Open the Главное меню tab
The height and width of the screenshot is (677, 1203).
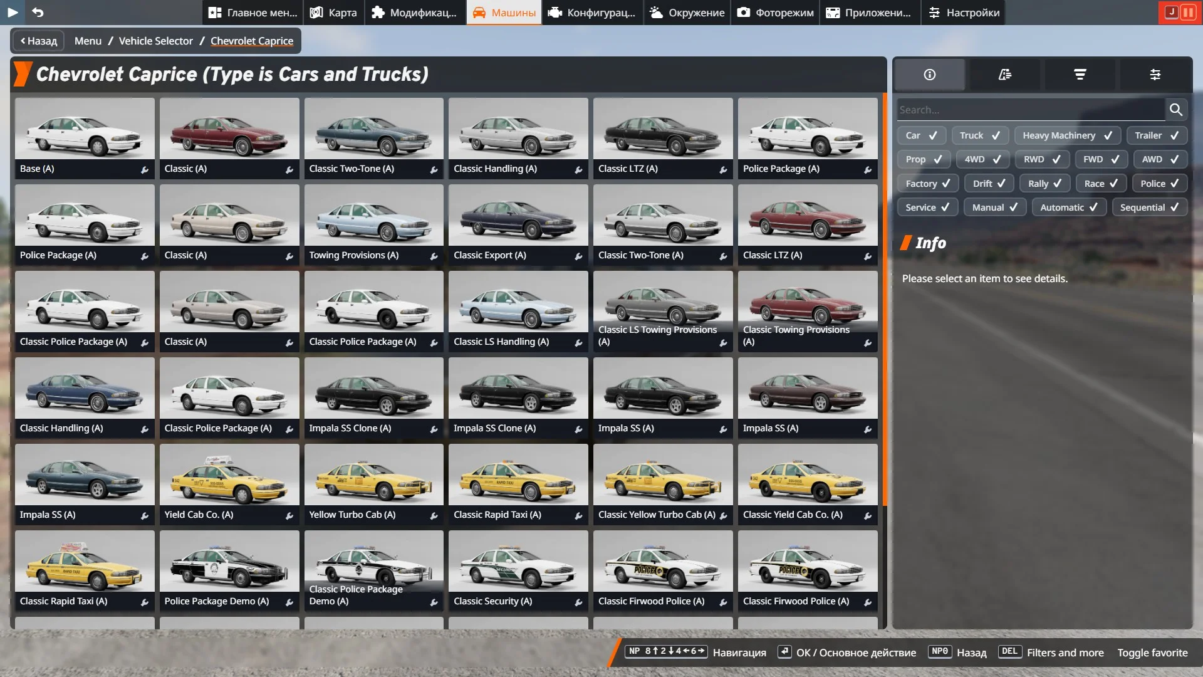click(x=253, y=13)
